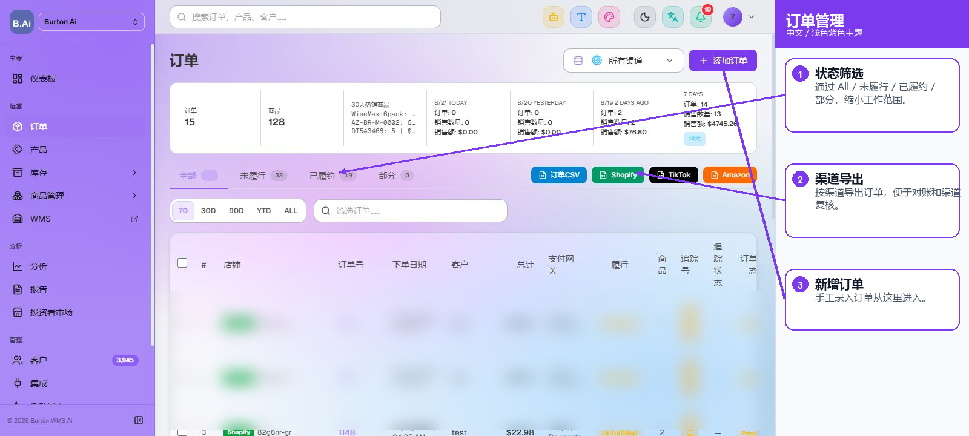The image size is (969, 436).
Task: Select the 未履行 tab
Action: pyautogui.click(x=263, y=176)
